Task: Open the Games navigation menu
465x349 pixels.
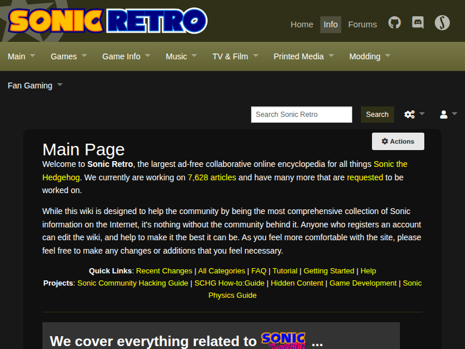Action: (64, 56)
